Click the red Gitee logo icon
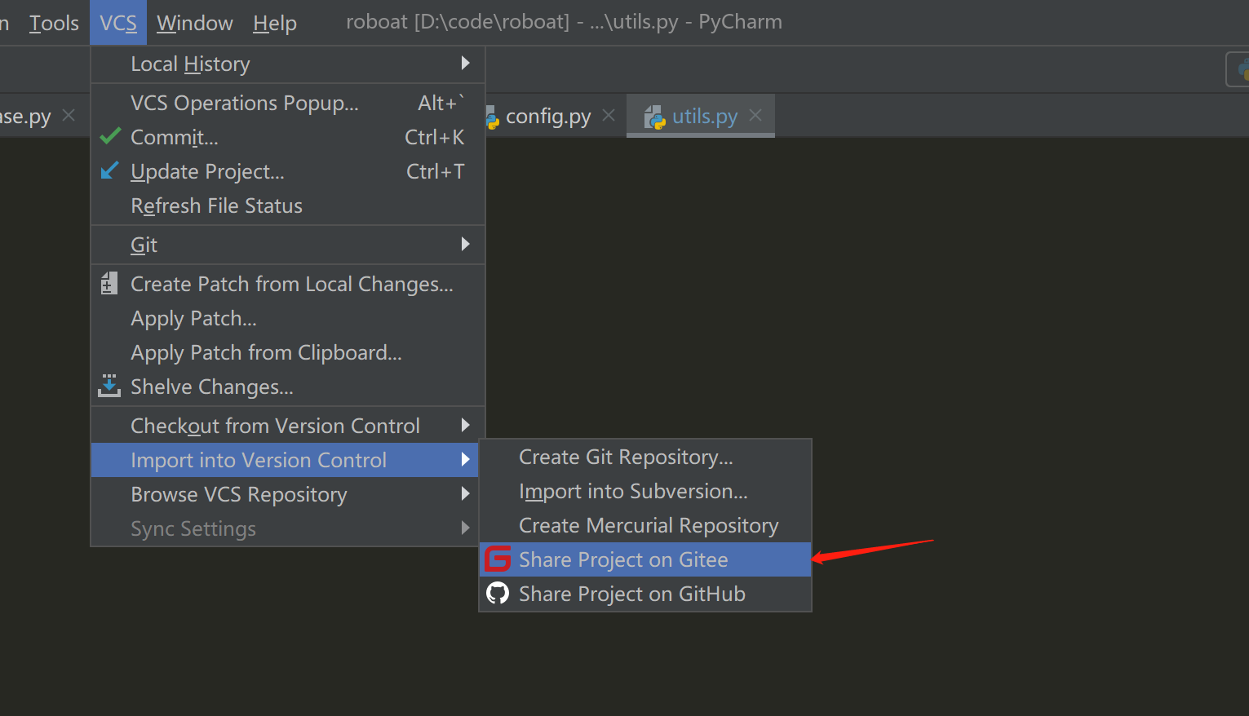The height and width of the screenshot is (716, 1249). tap(498, 559)
